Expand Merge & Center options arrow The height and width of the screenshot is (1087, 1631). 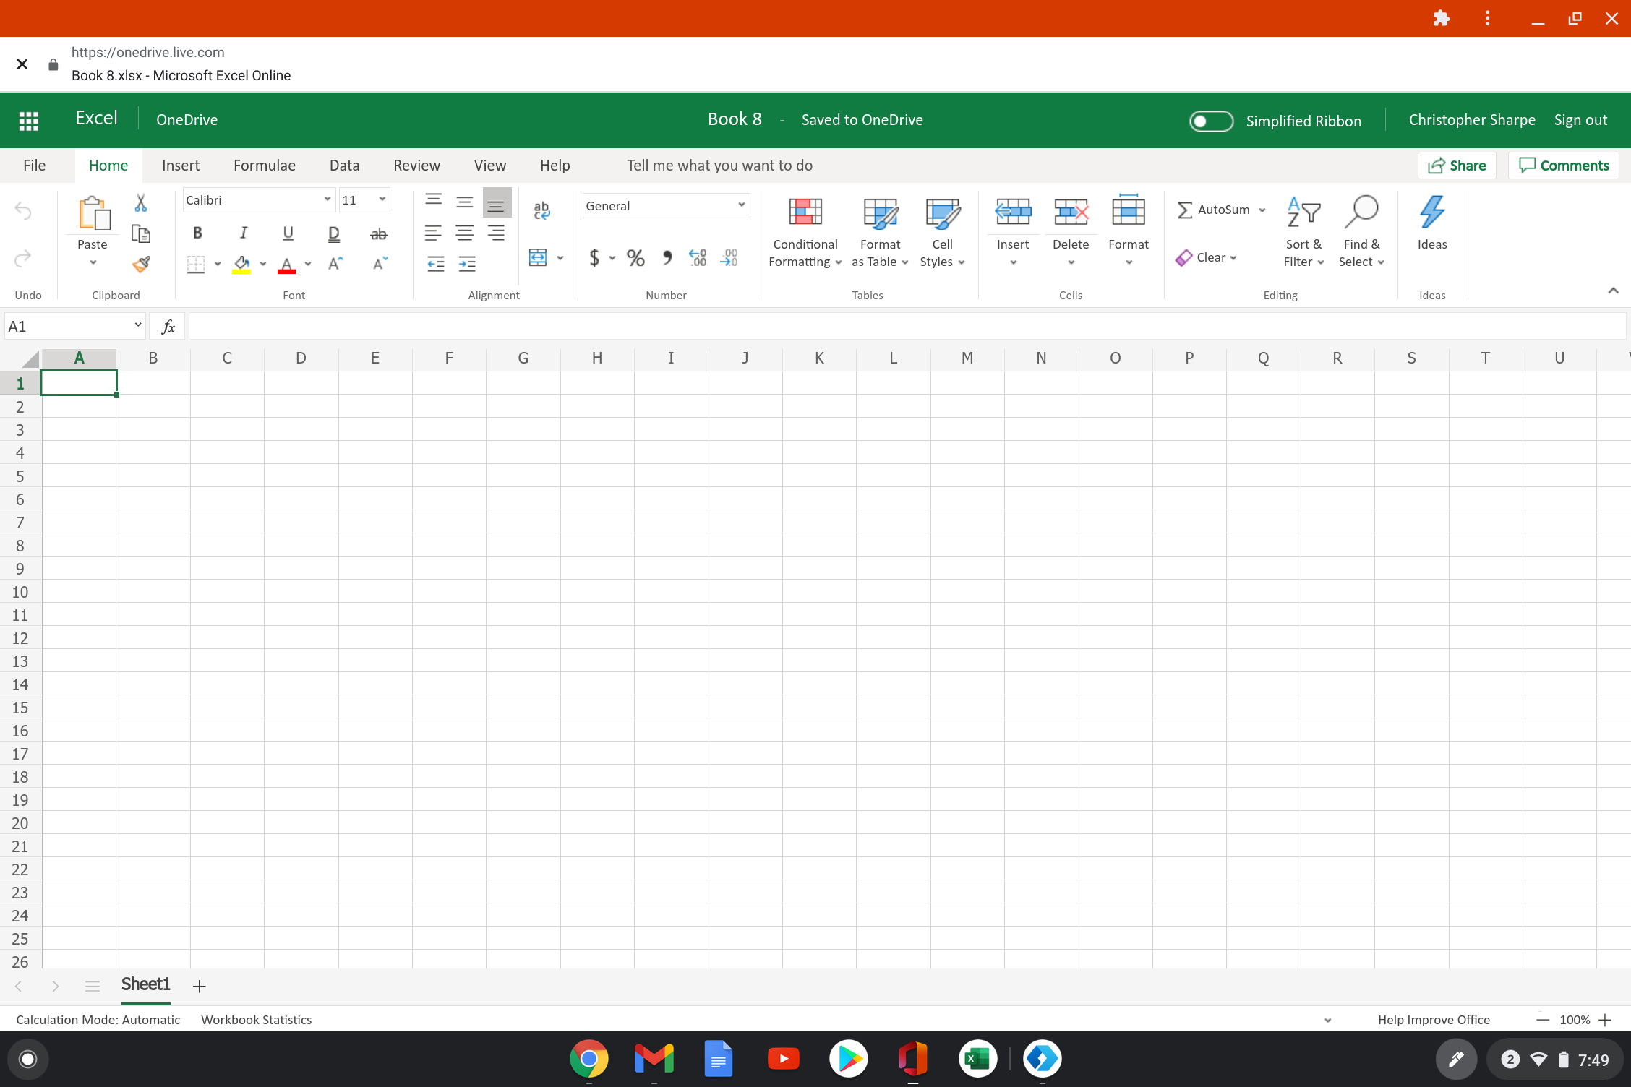(560, 258)
